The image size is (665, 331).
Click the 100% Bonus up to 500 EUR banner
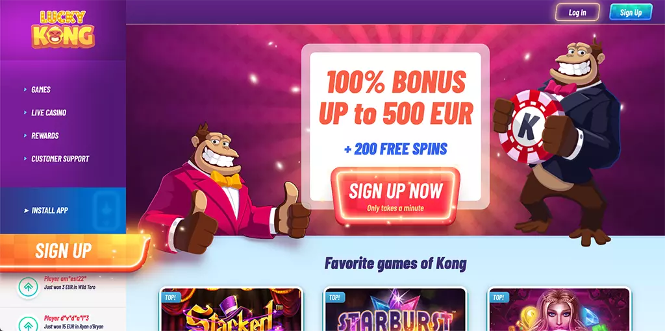(x=395, y=97)
